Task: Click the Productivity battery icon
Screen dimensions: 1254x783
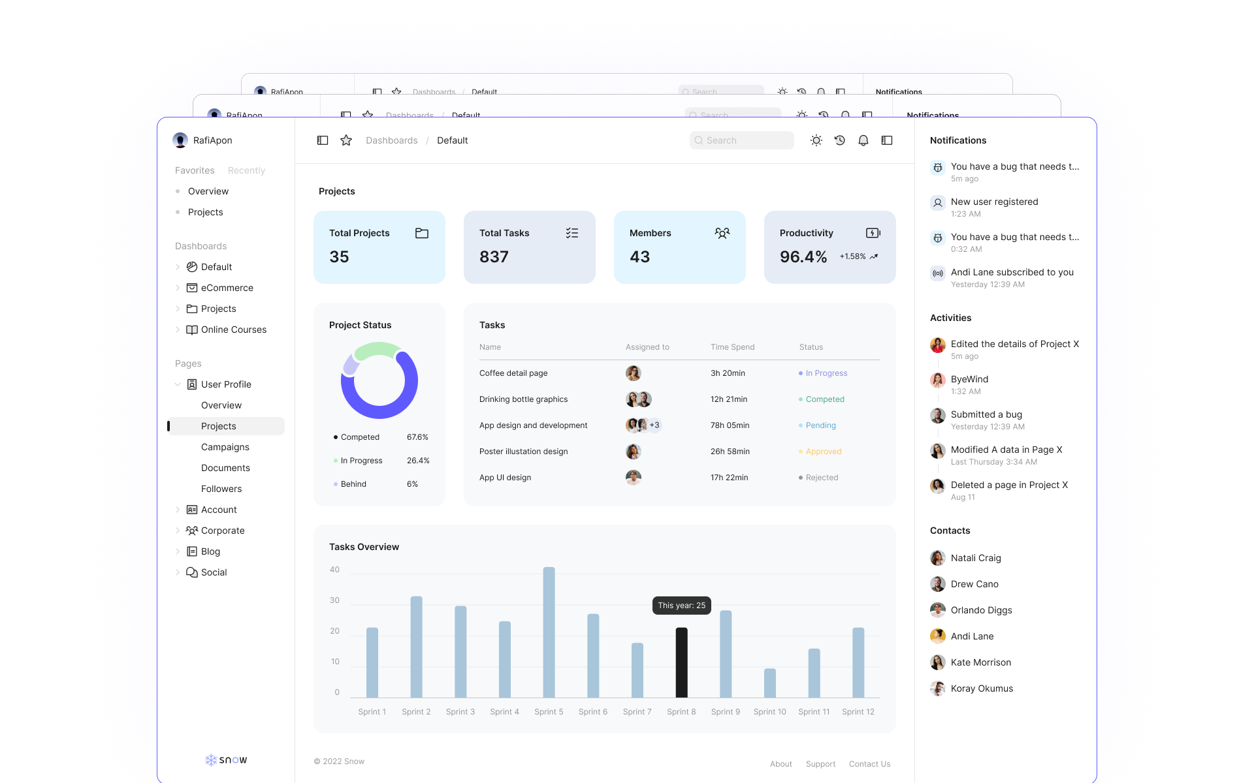Action: point(873,233)
